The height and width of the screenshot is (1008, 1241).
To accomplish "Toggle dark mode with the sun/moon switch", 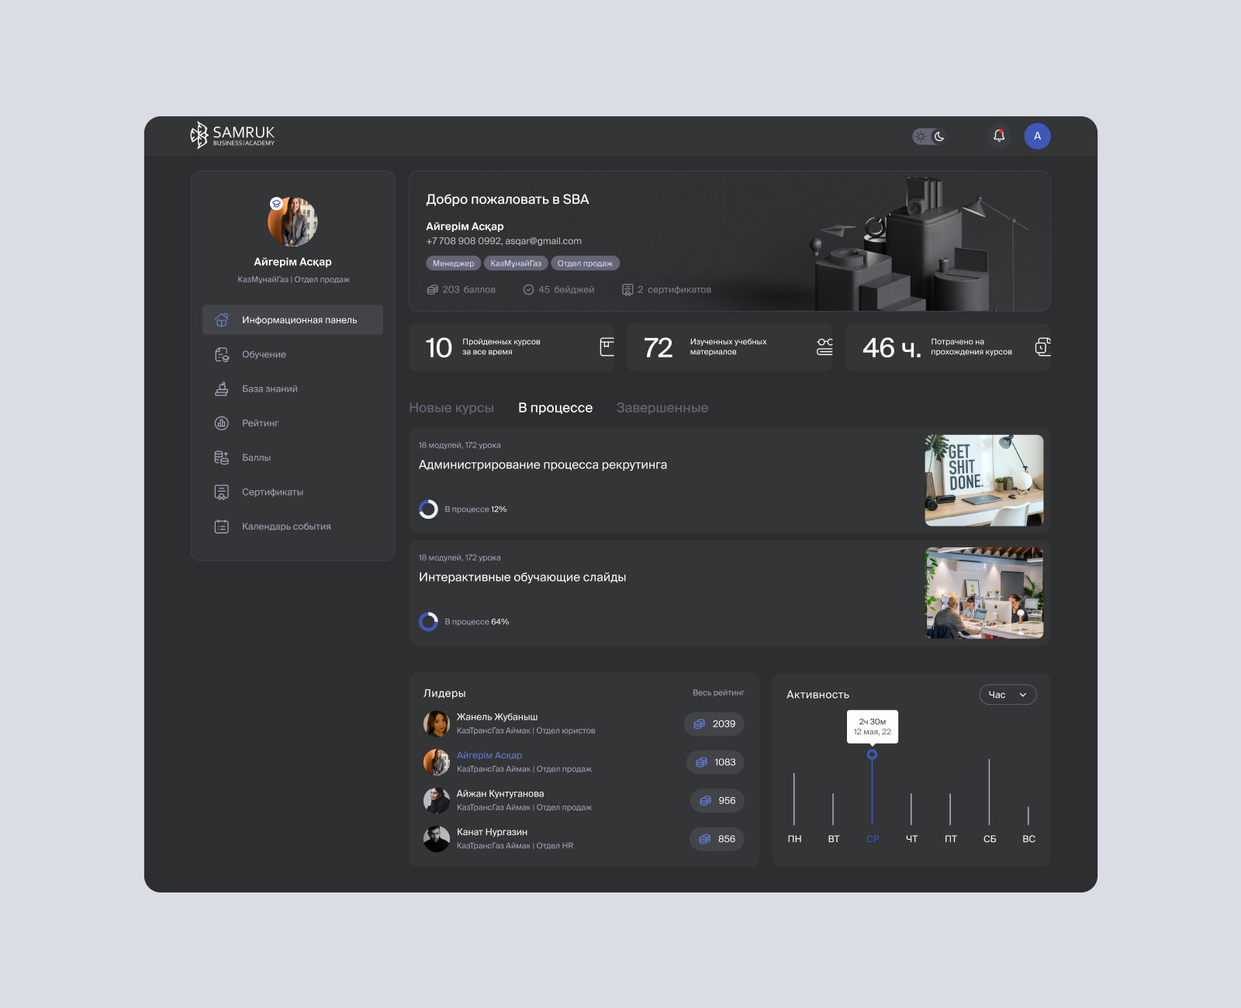I will (929, 136).
